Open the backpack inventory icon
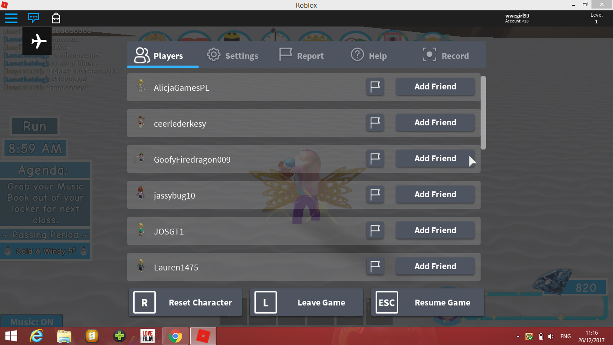The height and width of the screenshot is (345, 613). (x=56, y=18)
